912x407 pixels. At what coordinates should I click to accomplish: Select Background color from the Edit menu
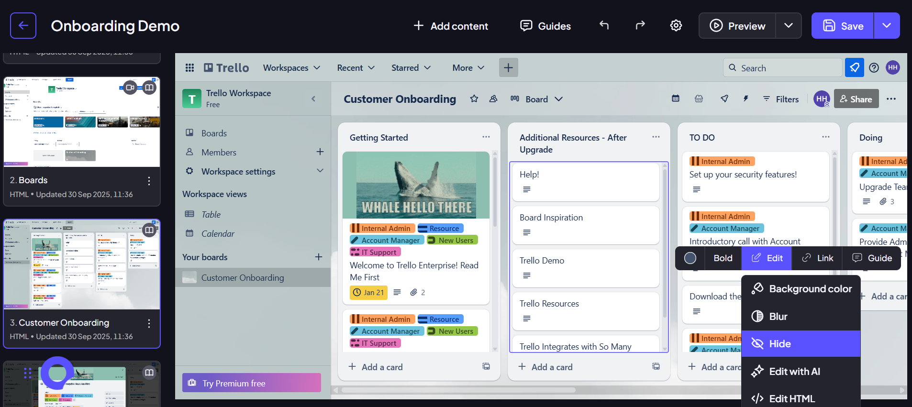[x=801, y=289]
